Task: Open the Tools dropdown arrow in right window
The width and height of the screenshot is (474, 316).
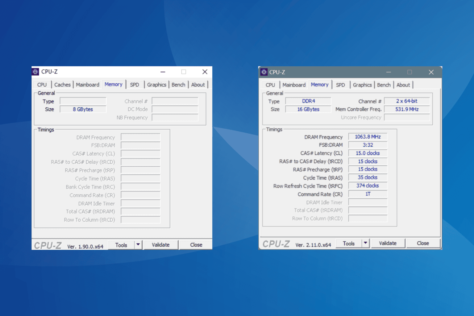Action: [x=366, y=243]
